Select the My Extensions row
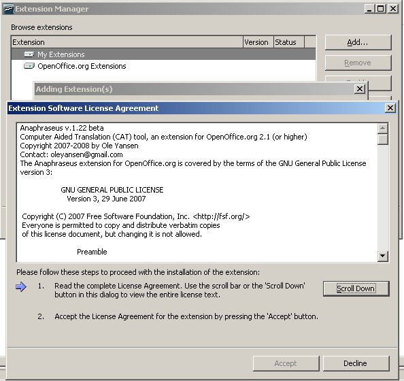The image size is (404, 381). [x=164, y=54]
